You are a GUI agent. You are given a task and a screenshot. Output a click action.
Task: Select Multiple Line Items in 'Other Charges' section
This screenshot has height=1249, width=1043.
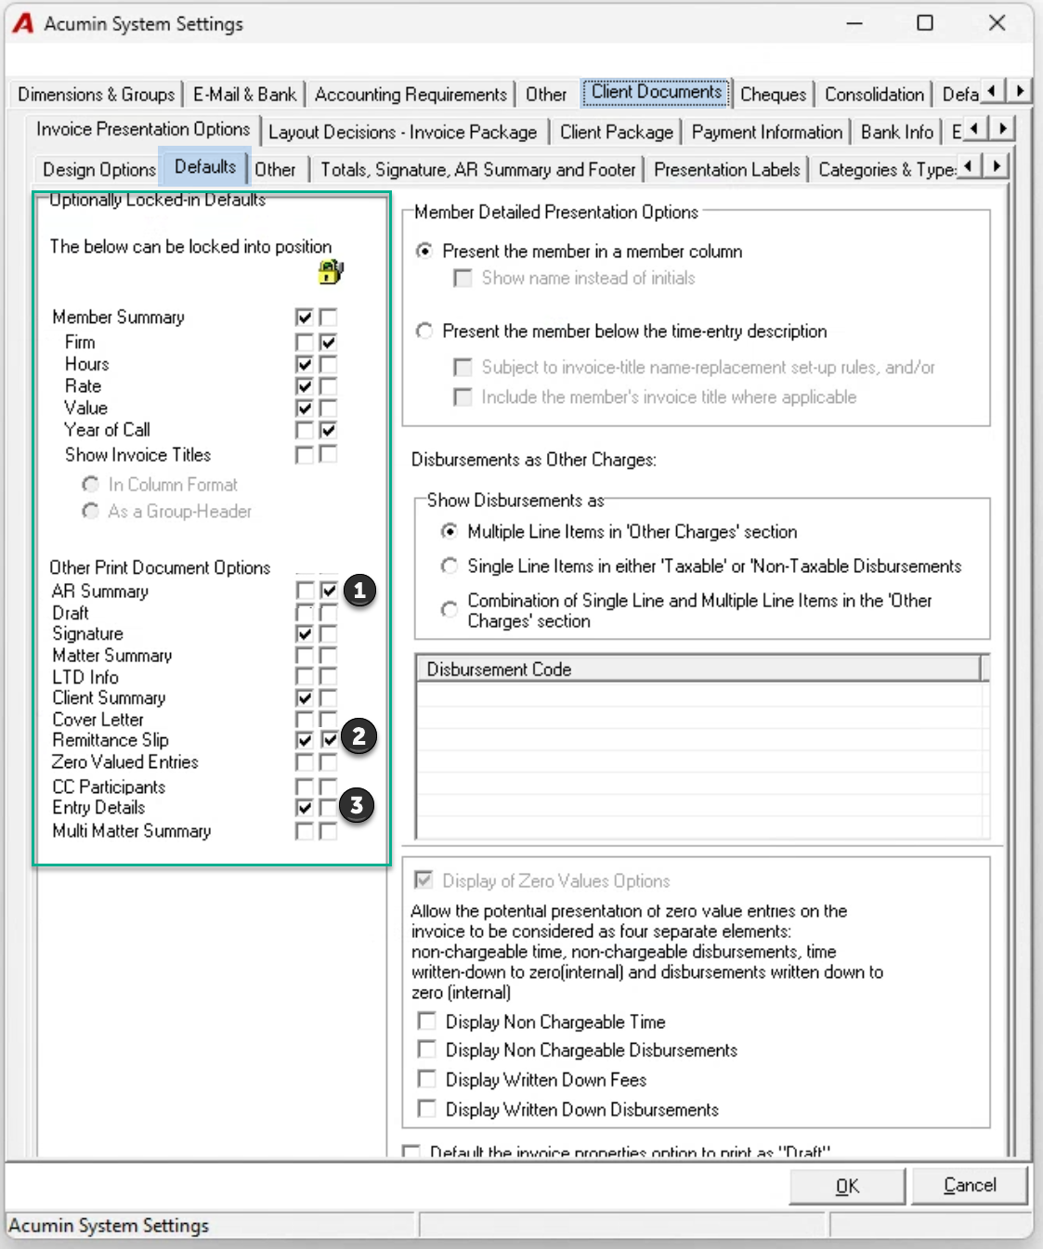tap(450, 531)
